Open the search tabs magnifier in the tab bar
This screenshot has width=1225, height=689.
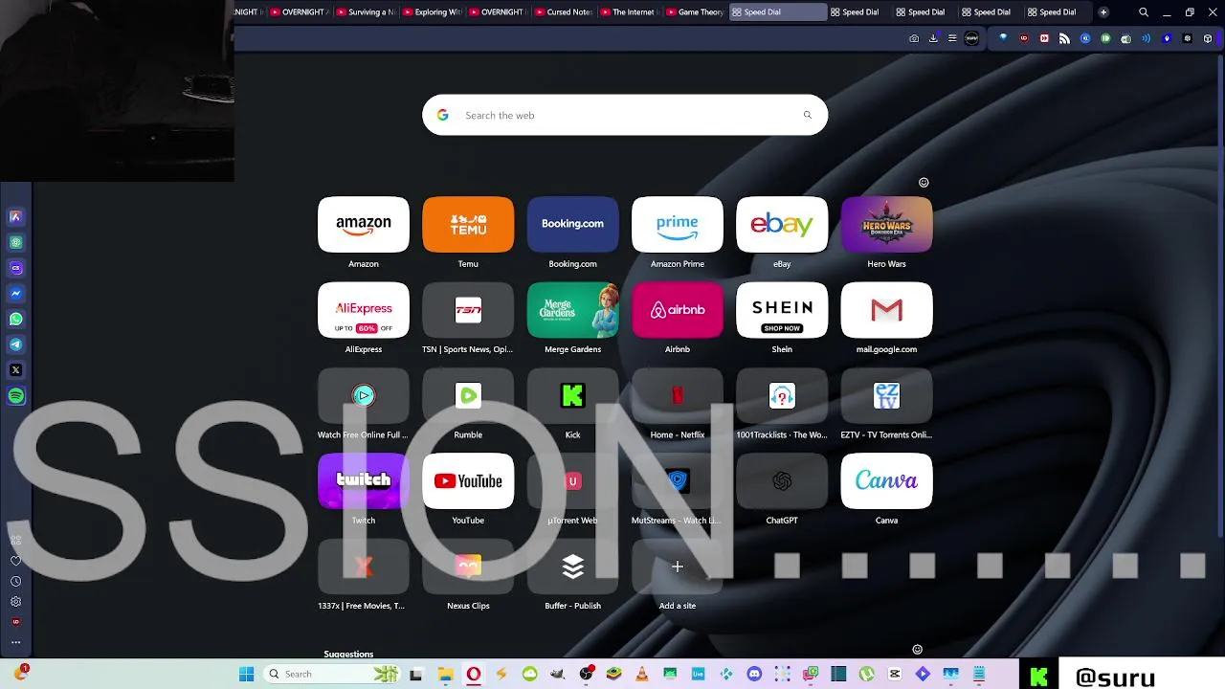(x=1144, y=12)
